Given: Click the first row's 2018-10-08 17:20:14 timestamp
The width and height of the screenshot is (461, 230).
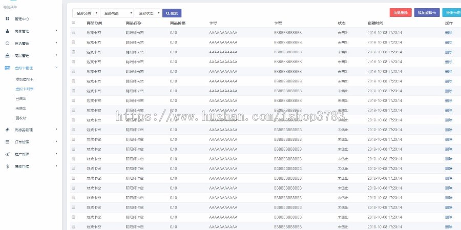Looking at the screenshot, I should click(x=385, y=33).
